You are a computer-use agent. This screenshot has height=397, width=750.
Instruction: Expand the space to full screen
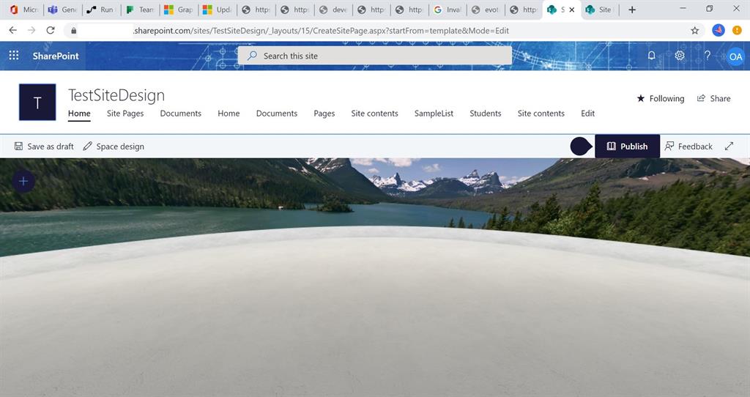pyautogui.click(x=729, y=146)
